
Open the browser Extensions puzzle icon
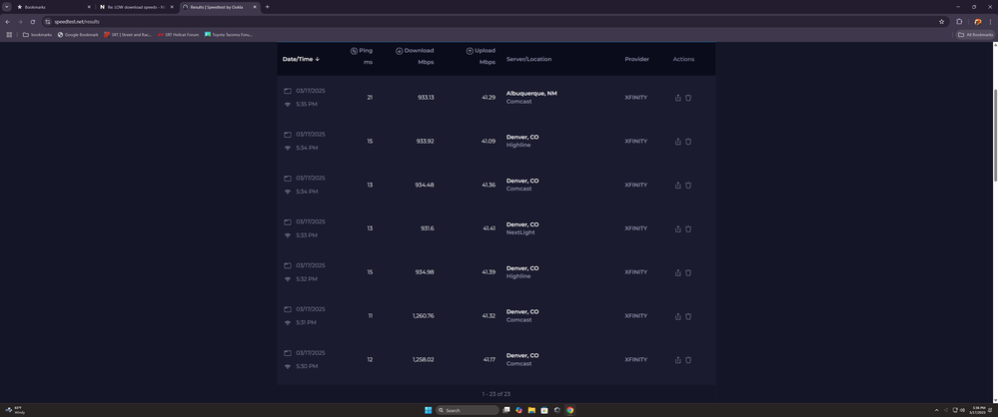(959, 21)
